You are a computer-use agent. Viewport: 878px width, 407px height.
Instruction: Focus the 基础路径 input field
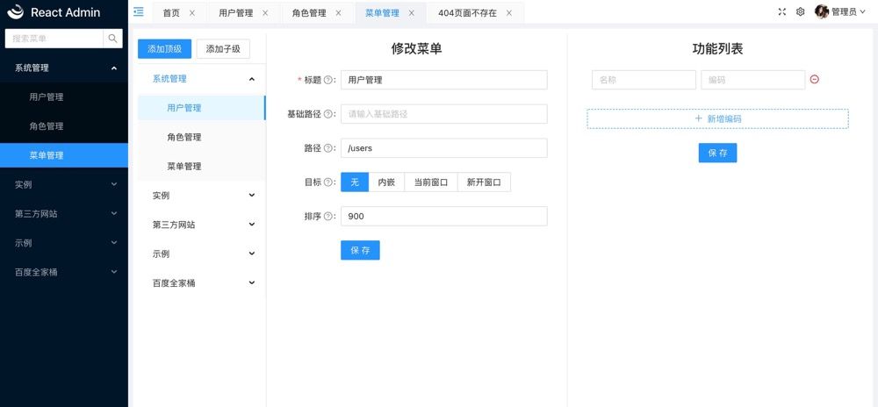[x=443, y=114]
